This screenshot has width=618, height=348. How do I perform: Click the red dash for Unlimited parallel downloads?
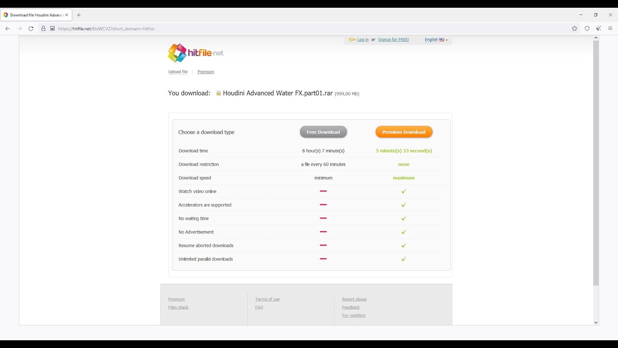pos(323,259)
